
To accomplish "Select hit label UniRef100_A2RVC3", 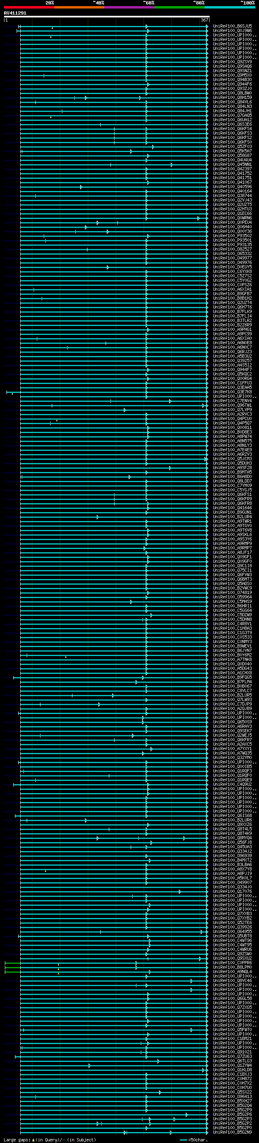I will [x=232, y=414].
